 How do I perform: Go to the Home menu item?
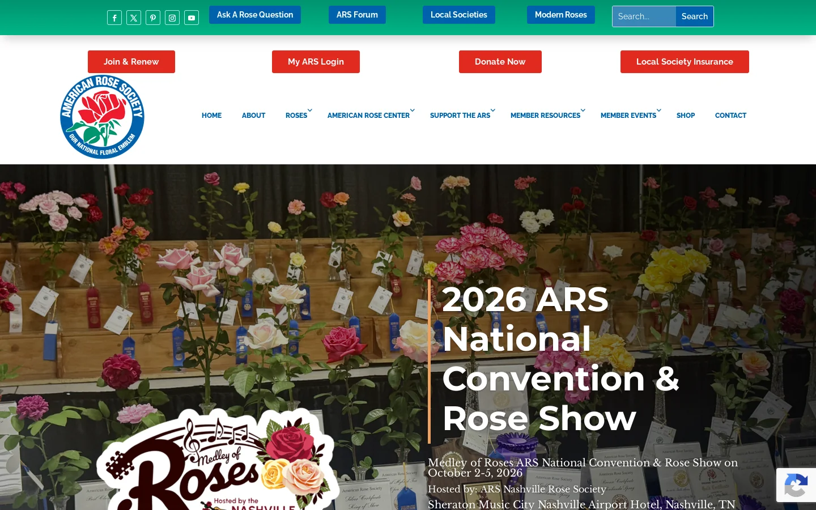211,116
